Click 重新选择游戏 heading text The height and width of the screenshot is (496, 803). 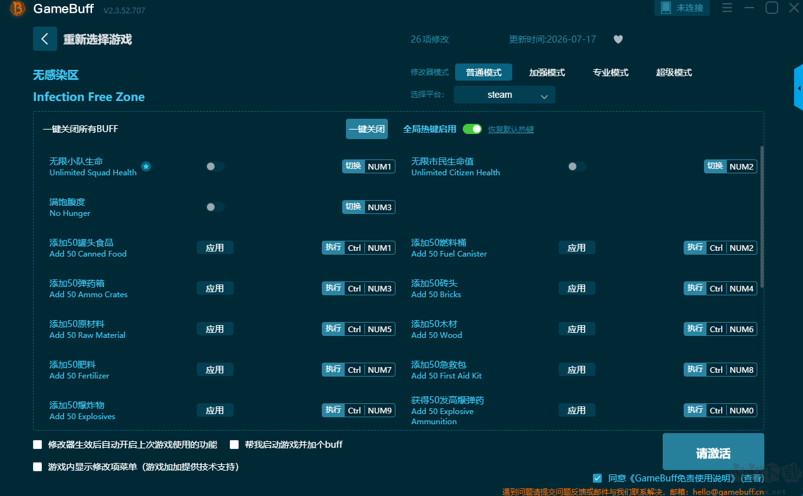tap(98, 39)
